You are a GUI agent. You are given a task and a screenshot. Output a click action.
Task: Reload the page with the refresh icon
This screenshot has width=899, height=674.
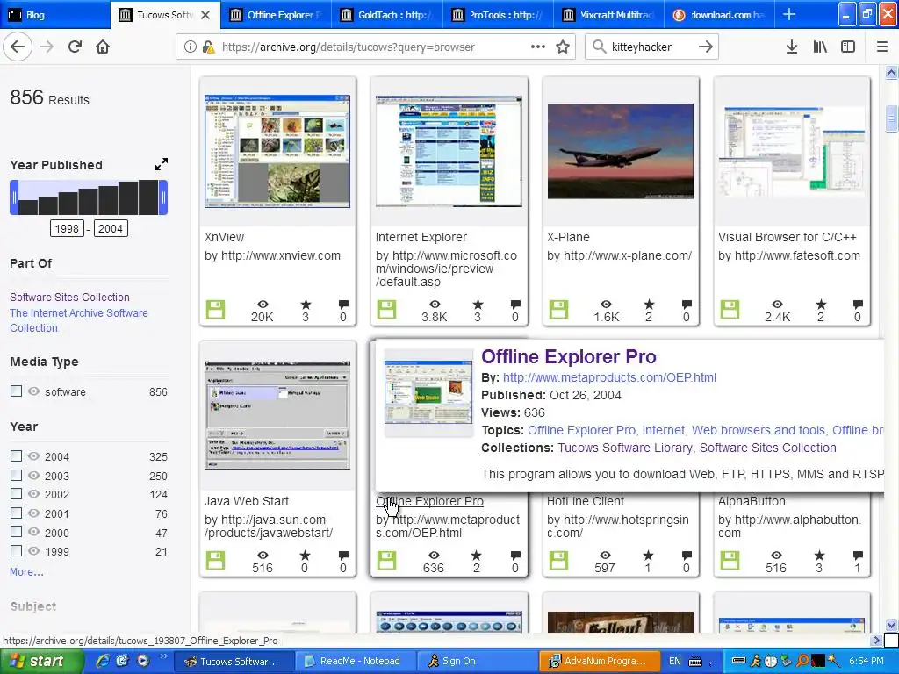point(75,47)
